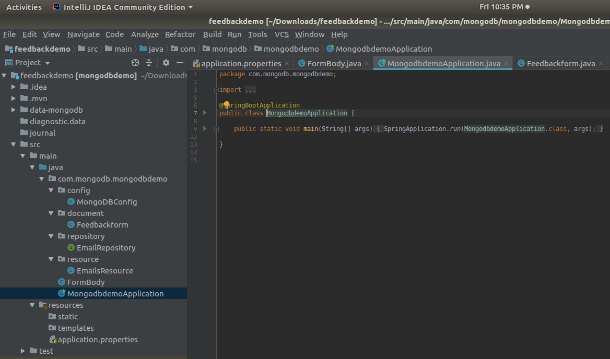This screenshot has height=359, width=610.
Task: Click the Feedbackform class icon in tree
Action: point(71,224)
